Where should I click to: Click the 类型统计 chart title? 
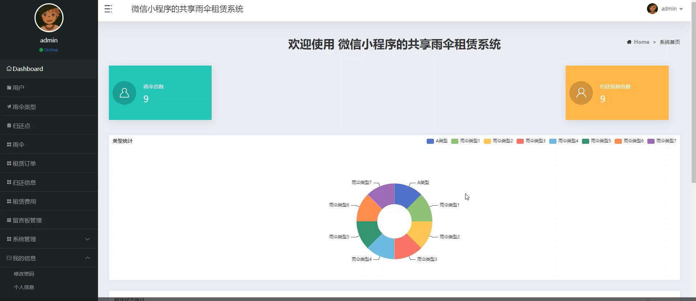tap(122, 141)
